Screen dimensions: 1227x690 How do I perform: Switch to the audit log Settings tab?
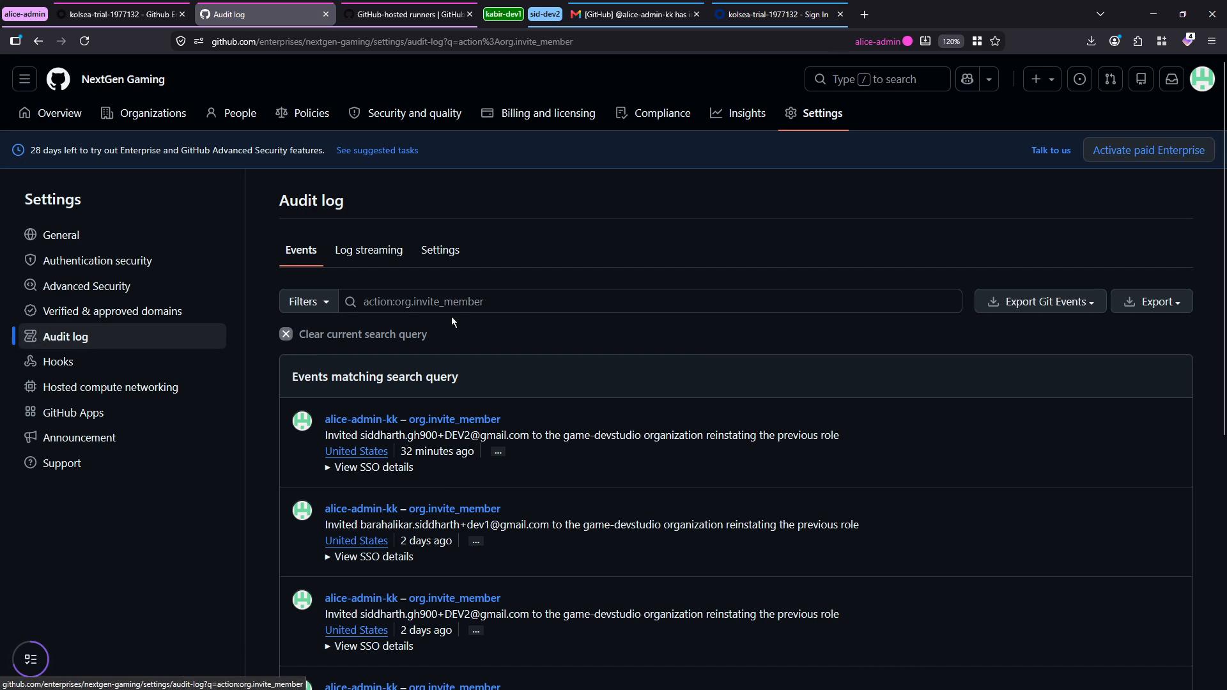click(x=440, y=250)
